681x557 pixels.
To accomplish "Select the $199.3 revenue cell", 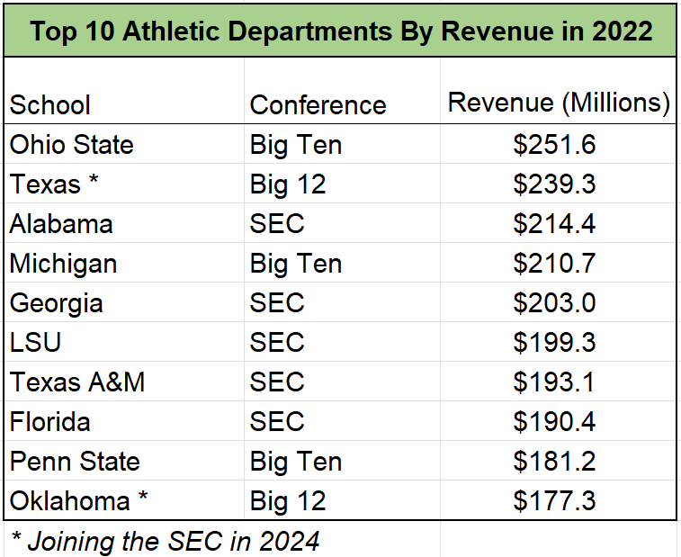I will pyautogui.click(x=555, y=343).
